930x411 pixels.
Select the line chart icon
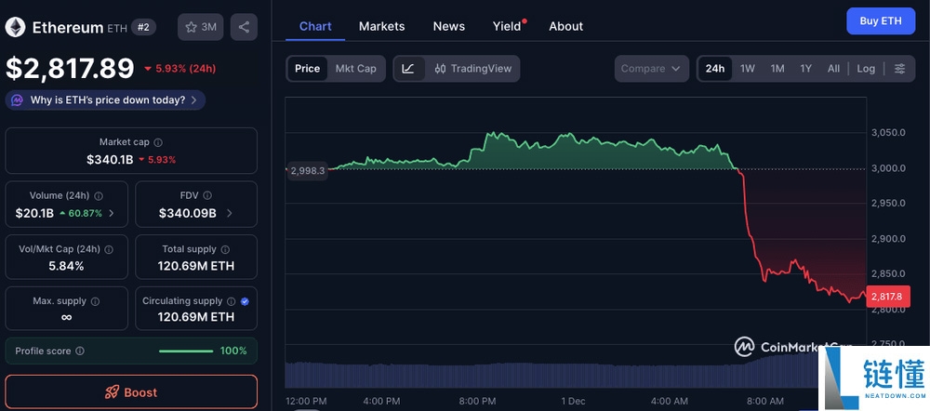(408, 69)
